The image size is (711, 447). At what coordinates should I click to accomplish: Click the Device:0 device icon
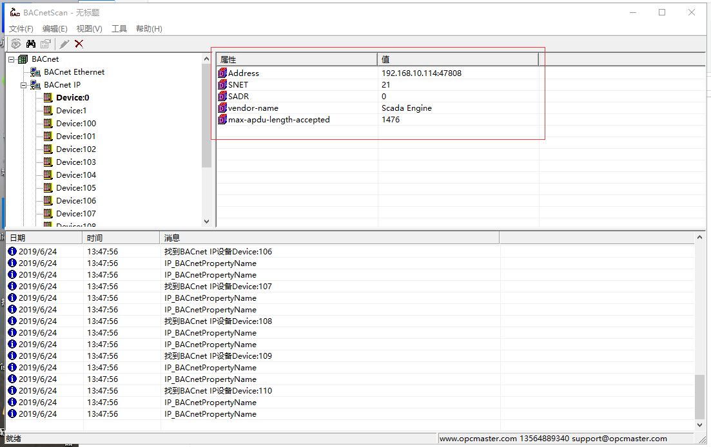48,97
